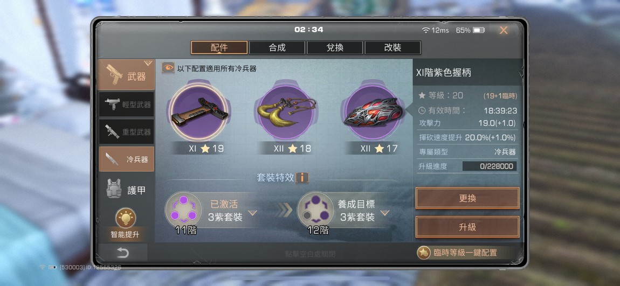
Task: Open the 改裝 tab
Action: coord(392,48)
